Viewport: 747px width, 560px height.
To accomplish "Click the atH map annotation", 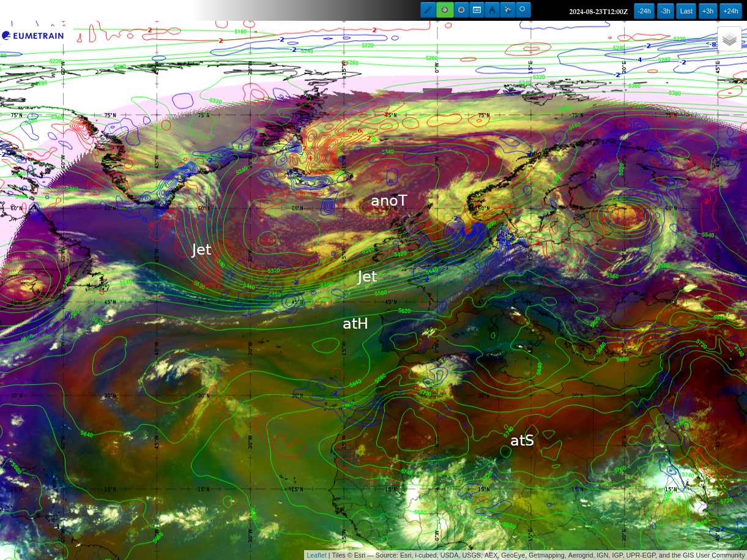I will [355, 323].
